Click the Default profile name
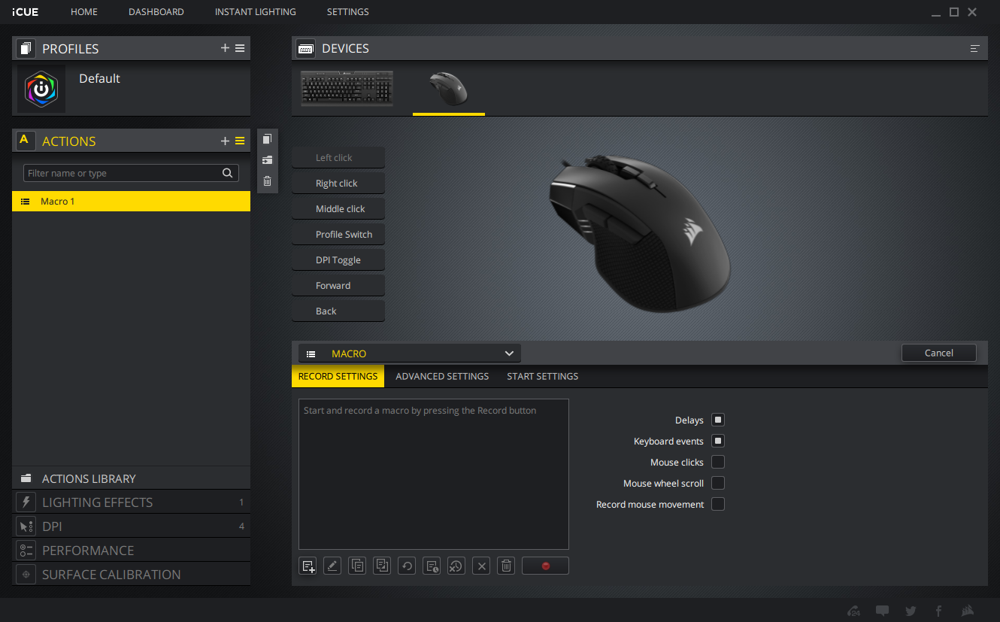Viewport: 1000px width, 622px height. [99, 78]
